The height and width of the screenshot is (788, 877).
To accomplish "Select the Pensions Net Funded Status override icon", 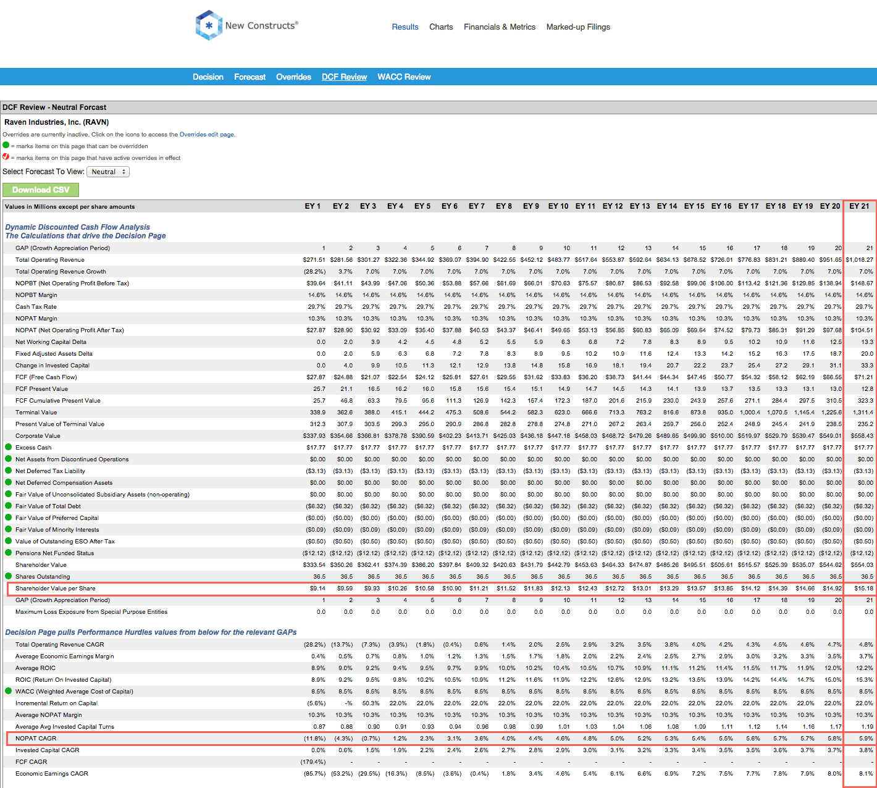I will (x=8, y=553).
